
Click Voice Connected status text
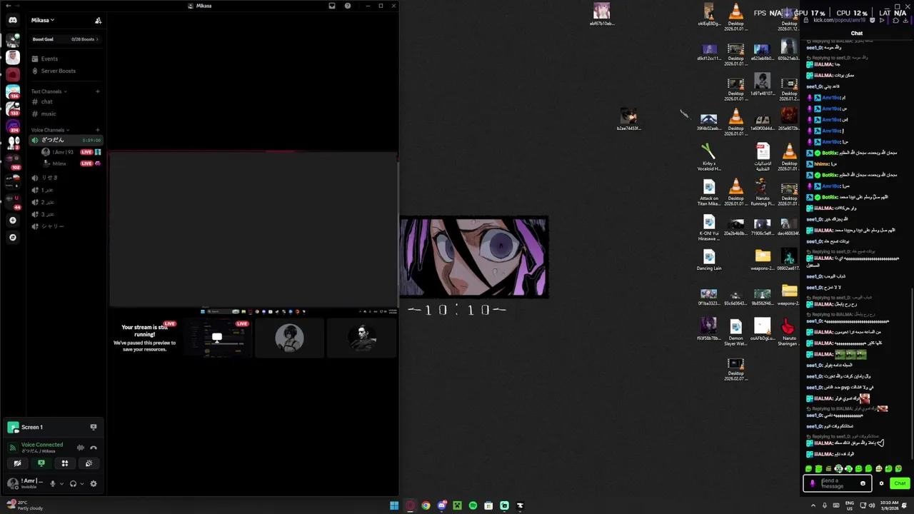click(42, 444)
